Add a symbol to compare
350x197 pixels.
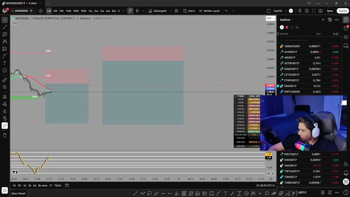tap(41, 11)
